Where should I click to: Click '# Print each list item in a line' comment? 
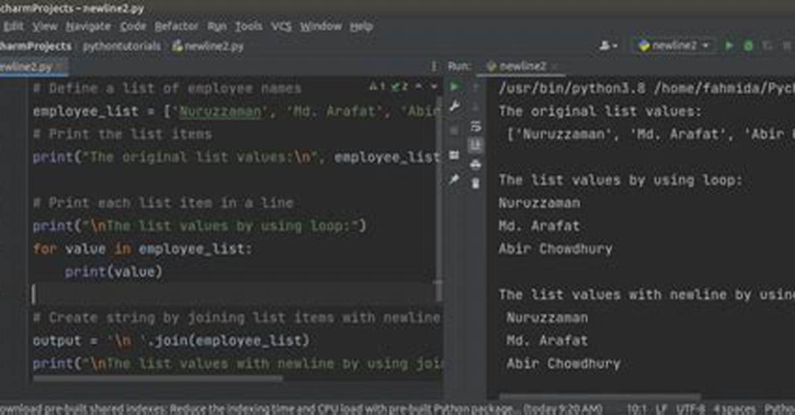pyautogui.click(x=163, y=203)
